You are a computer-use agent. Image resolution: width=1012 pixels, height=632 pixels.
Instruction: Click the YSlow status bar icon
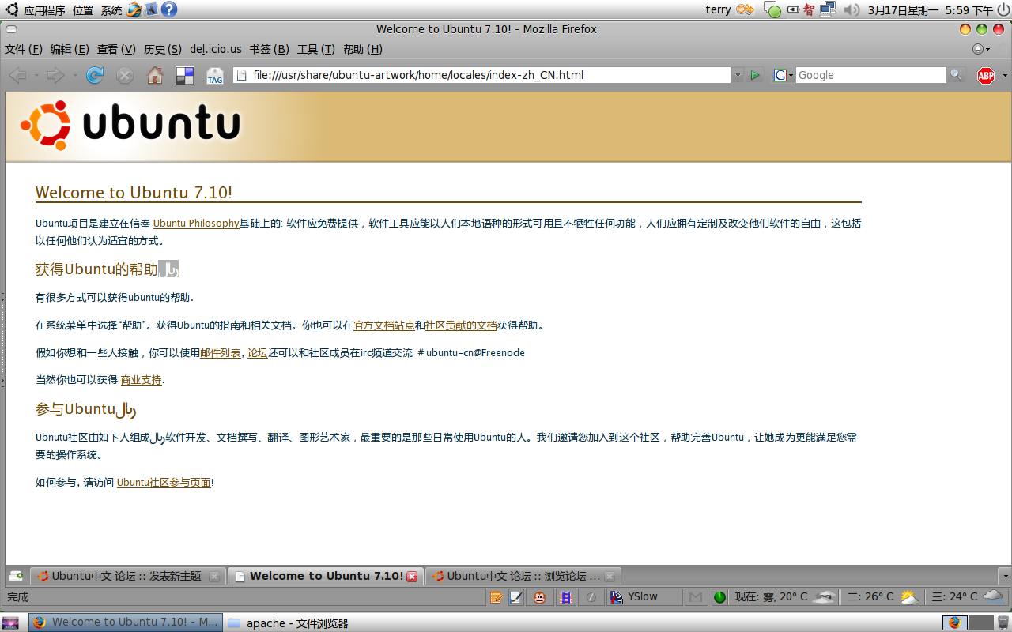coord(617,597)
